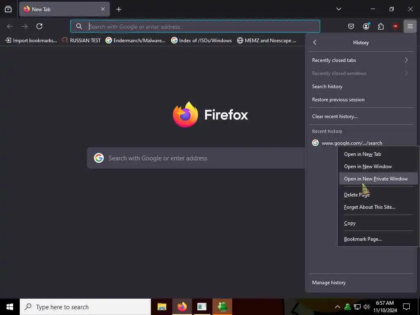Open the Windows Start menu

[10, 307]
